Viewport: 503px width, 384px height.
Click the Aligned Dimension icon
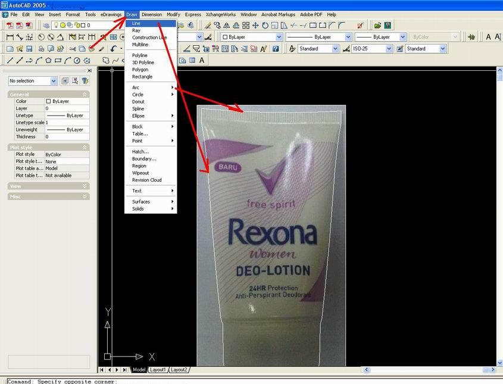(20, 37)
